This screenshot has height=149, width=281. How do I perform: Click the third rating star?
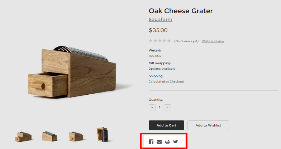pyautogui.click(x=160, y=41)
